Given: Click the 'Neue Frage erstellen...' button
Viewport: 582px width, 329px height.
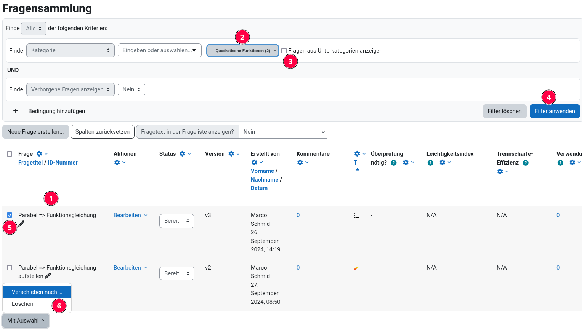Looking at the screenshot, I should (x=35, y=132).
